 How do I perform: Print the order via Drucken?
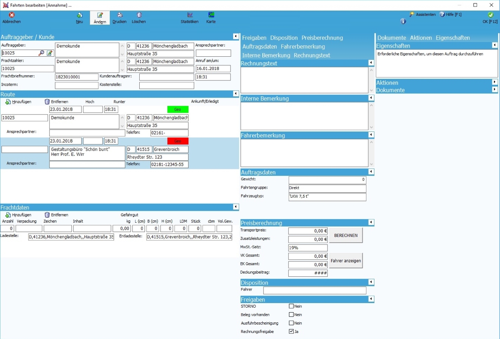click(x=120, y=18)
